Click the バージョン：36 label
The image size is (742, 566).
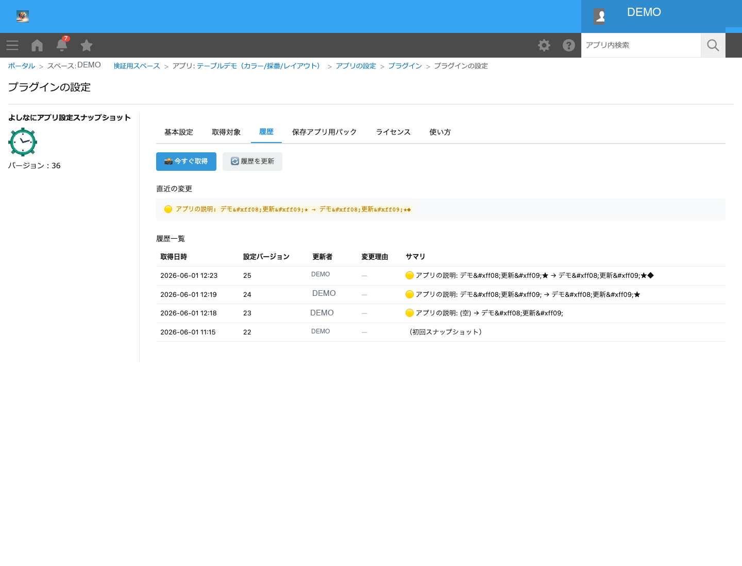pos(35,166)
